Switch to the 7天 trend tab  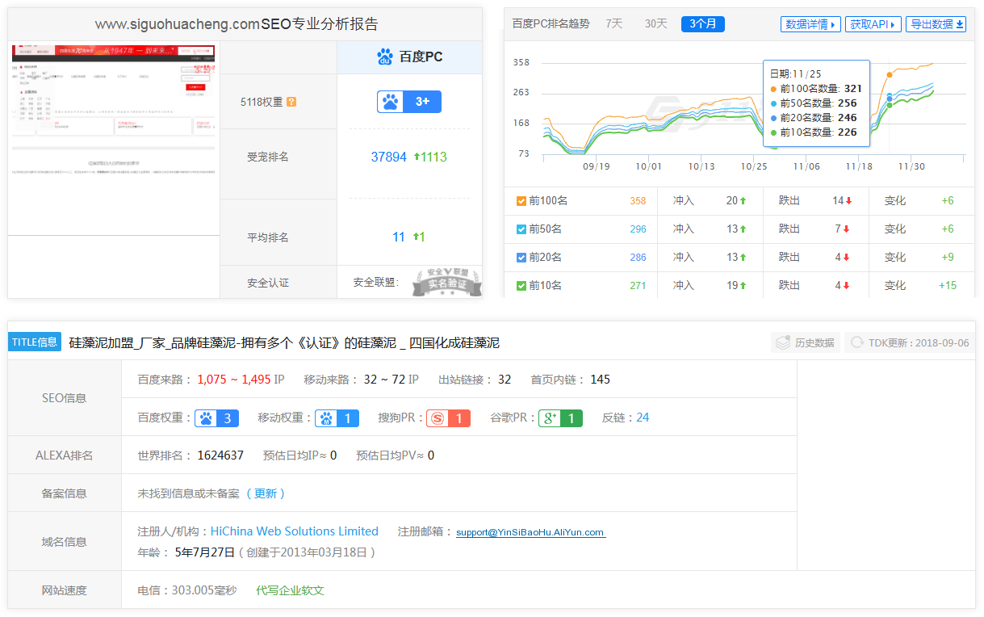pos(614,24)
